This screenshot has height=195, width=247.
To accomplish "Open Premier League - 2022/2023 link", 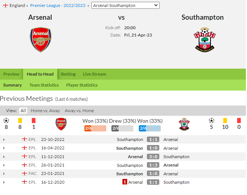I will click(58, 5).
